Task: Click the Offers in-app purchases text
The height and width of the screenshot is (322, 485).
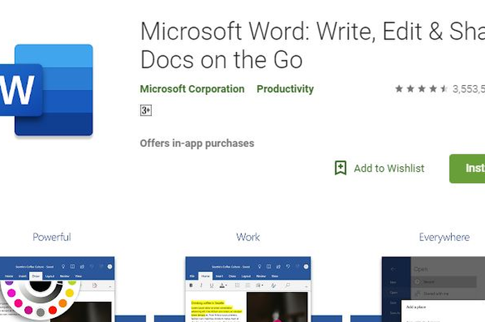Action: point(197,143)
